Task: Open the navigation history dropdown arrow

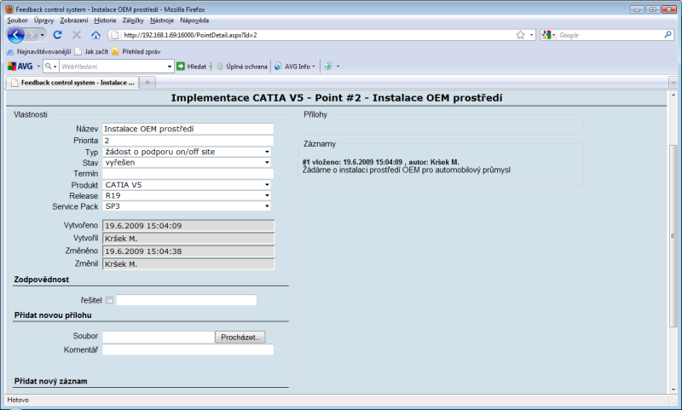Action: 42,35
